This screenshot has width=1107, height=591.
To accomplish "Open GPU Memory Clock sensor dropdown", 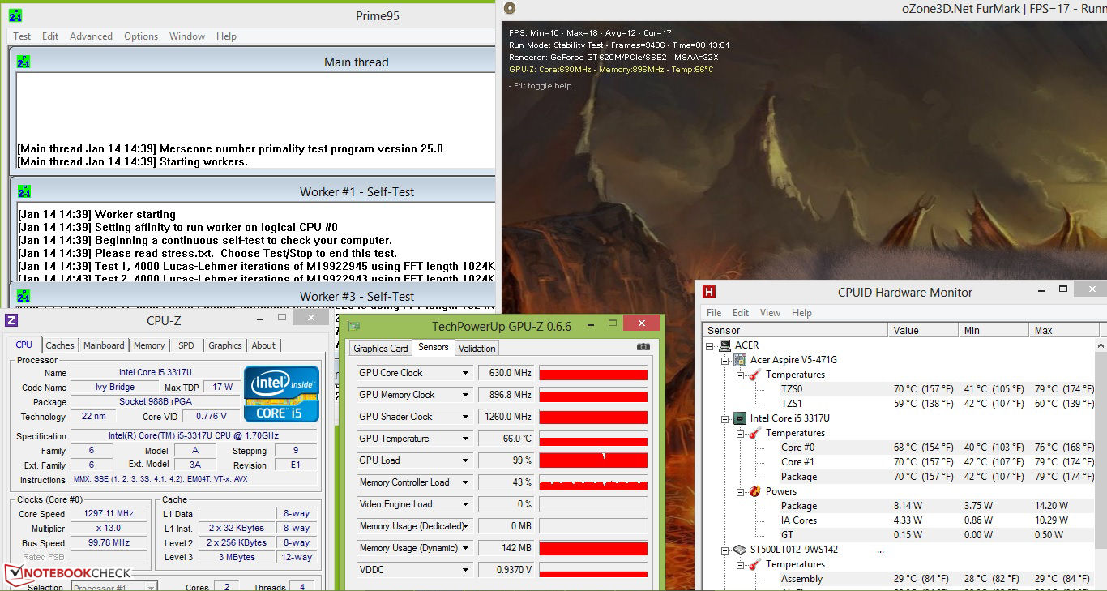I will coord(465,395).
